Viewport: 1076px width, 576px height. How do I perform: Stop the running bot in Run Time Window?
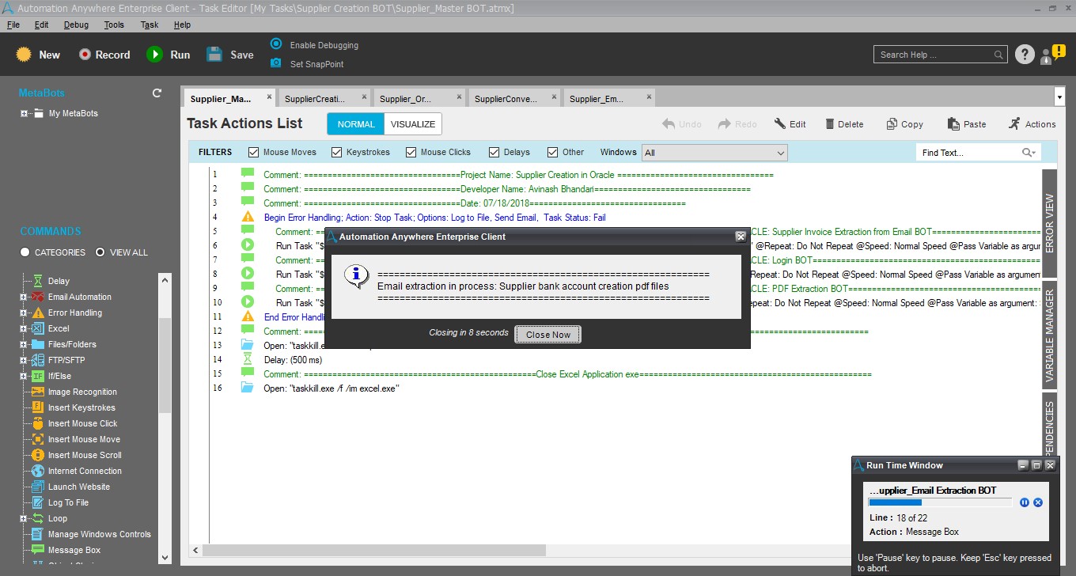[1038, 502]
